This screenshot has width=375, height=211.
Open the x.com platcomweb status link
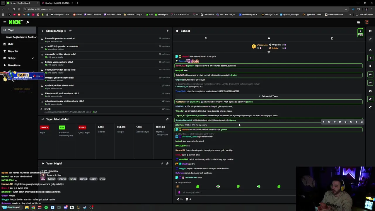coord(213,91)
